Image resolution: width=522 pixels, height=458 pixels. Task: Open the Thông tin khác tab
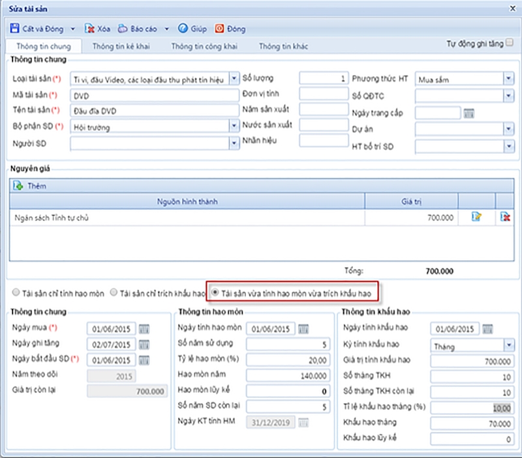(x=283, y=46)
